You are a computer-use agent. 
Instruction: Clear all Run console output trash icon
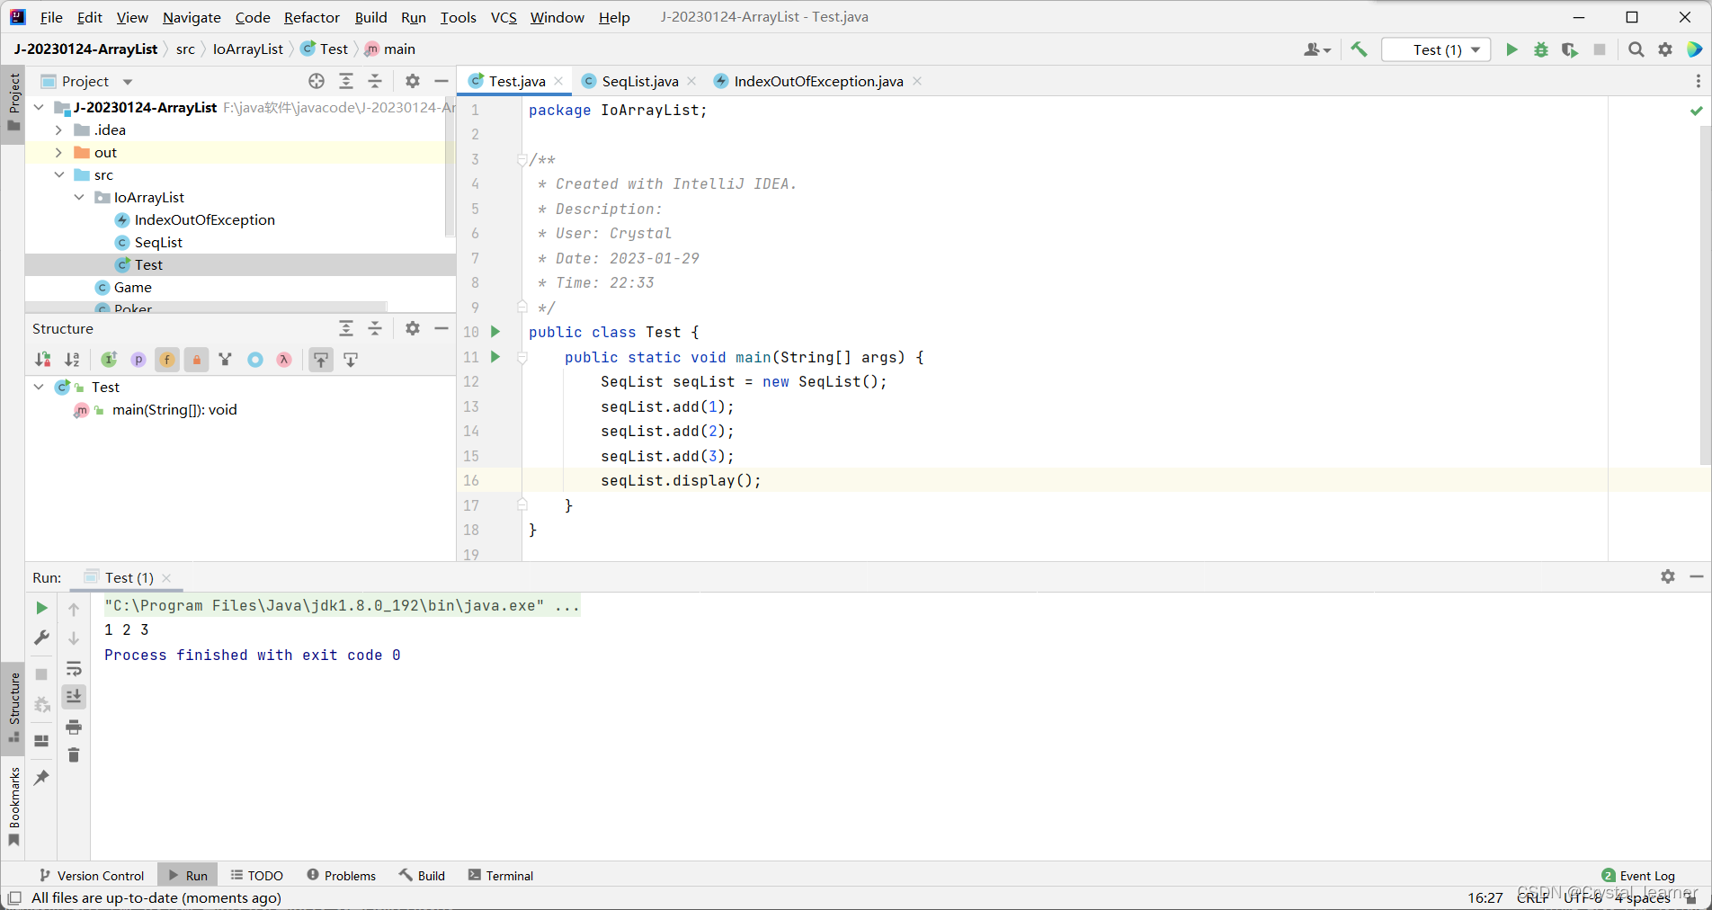[74, 755]
